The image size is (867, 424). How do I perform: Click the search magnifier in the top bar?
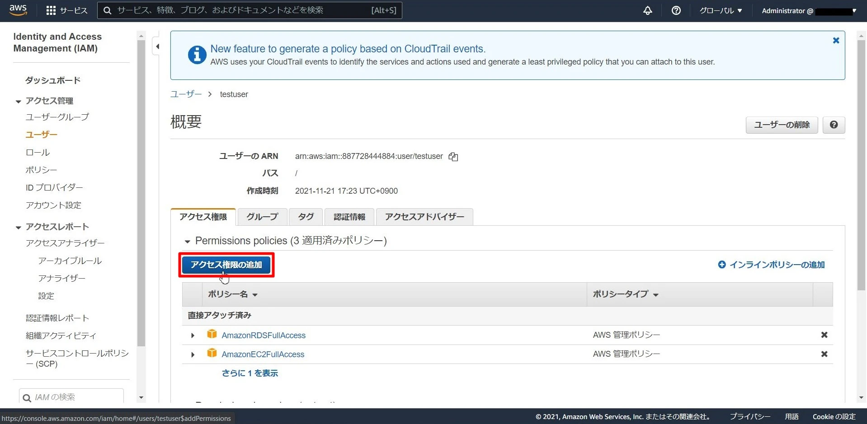(107, 10)
